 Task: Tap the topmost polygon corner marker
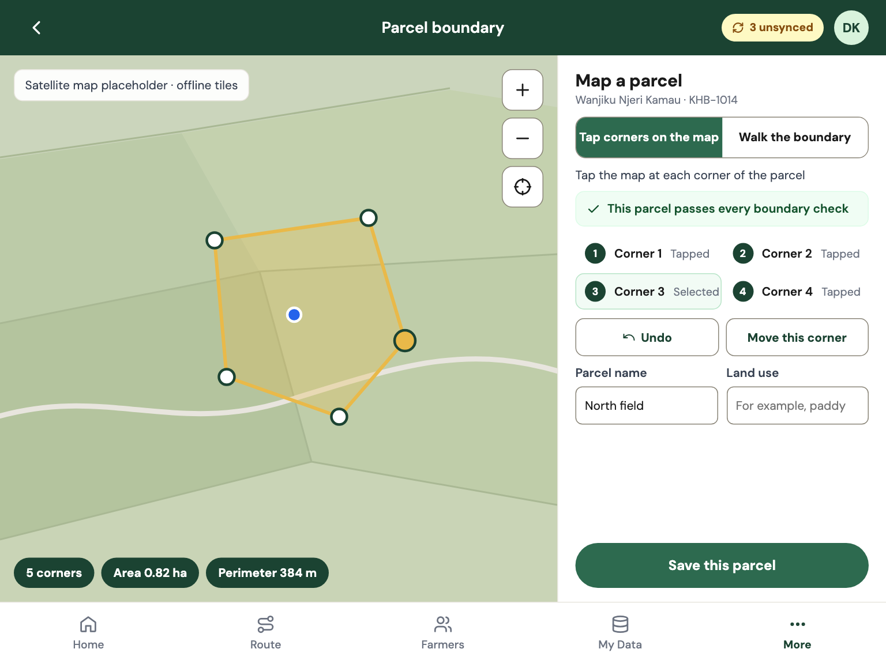369,218
